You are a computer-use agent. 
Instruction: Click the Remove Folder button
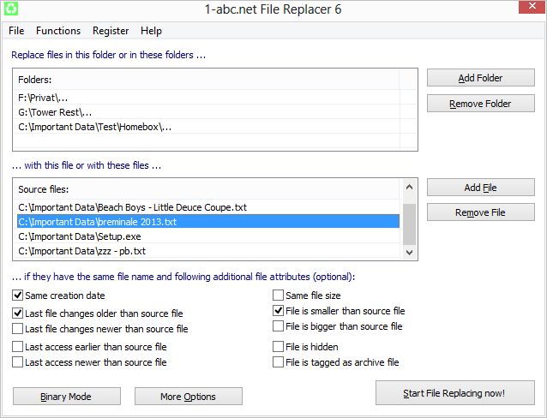pos(480,104)
